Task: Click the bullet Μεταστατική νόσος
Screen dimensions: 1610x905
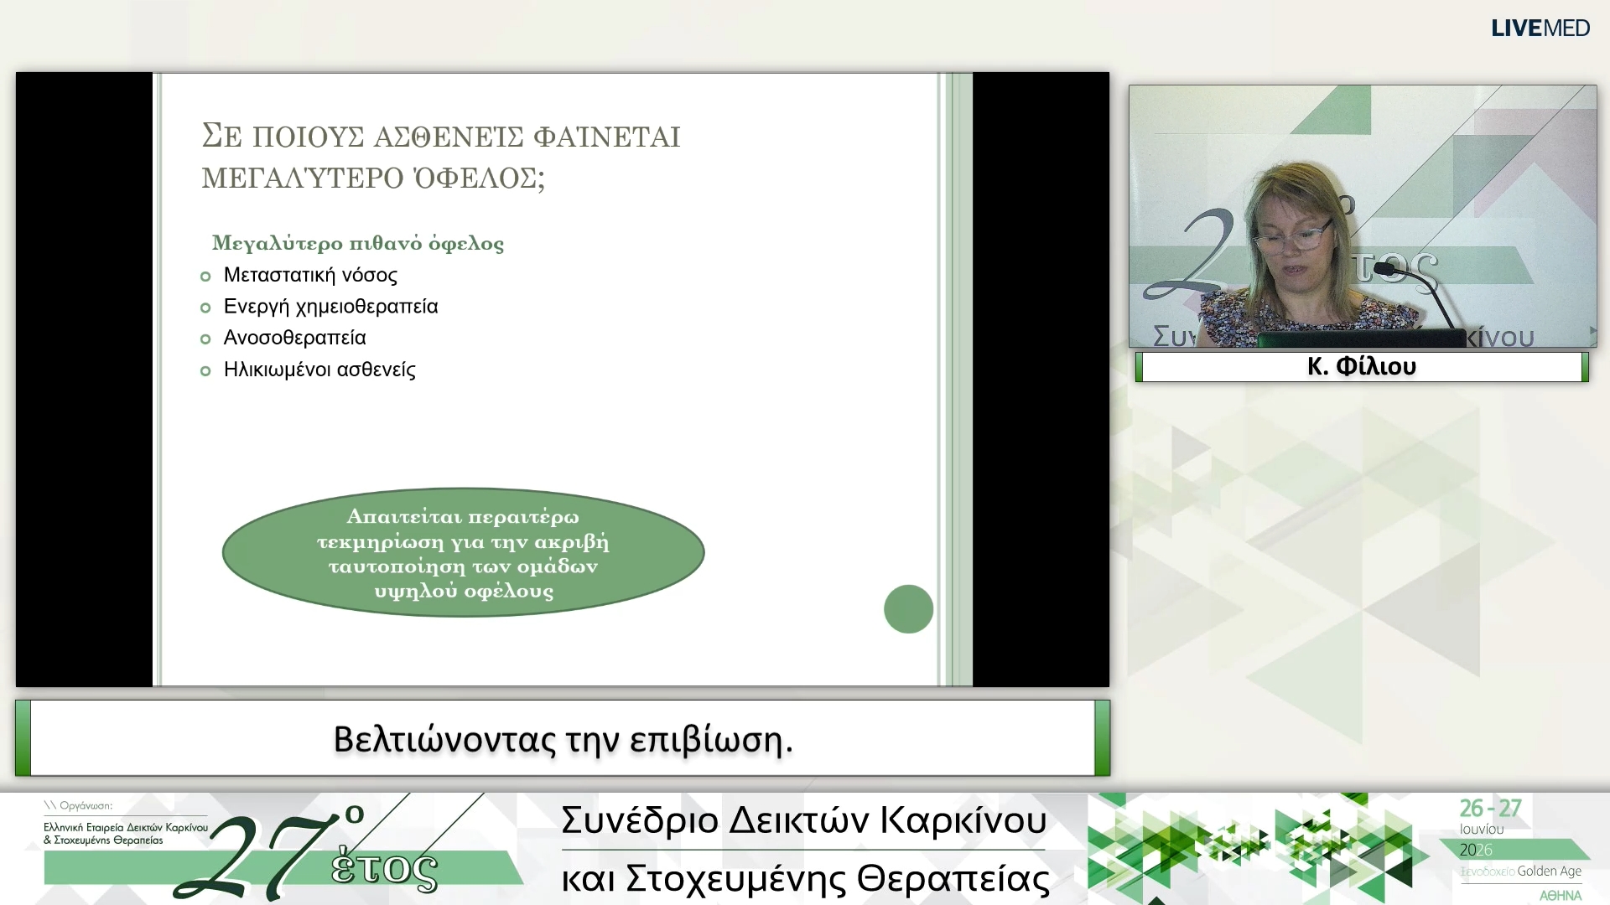Action: click(x=310, y=275)
